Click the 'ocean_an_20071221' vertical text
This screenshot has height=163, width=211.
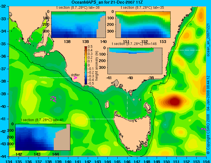(208, 40)
